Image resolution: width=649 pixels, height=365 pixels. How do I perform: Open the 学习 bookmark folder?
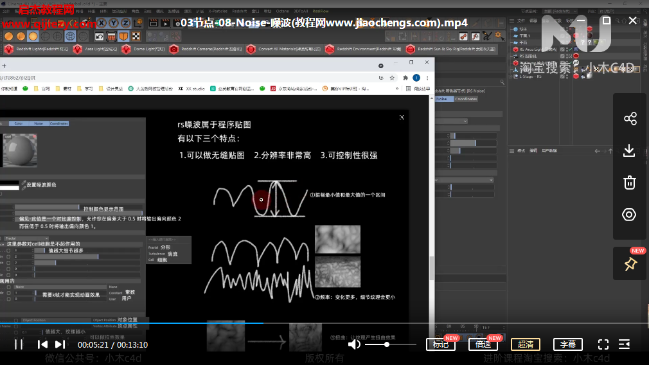pyautogui.click(x=85, y=89)
